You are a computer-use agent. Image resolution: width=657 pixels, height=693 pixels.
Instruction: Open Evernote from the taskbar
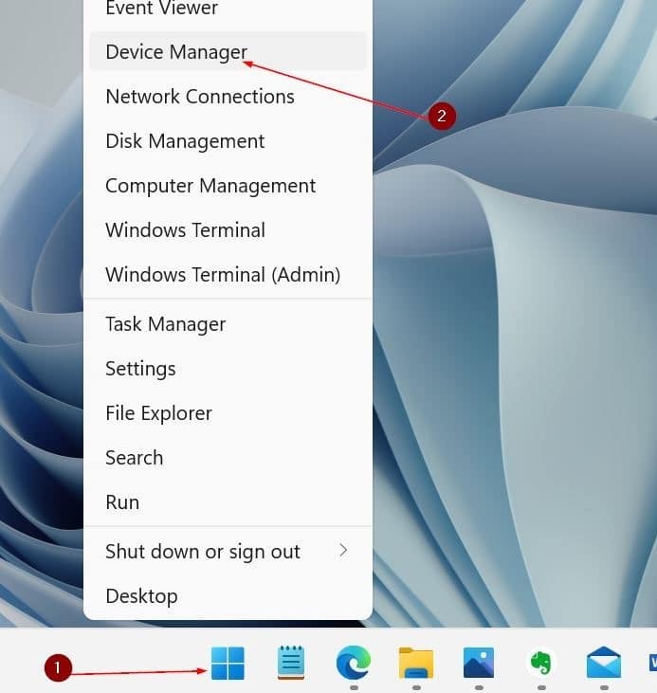point(541,663)
